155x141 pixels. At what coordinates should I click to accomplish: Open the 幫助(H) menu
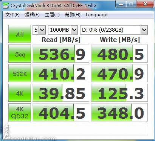tap(73, 15)
